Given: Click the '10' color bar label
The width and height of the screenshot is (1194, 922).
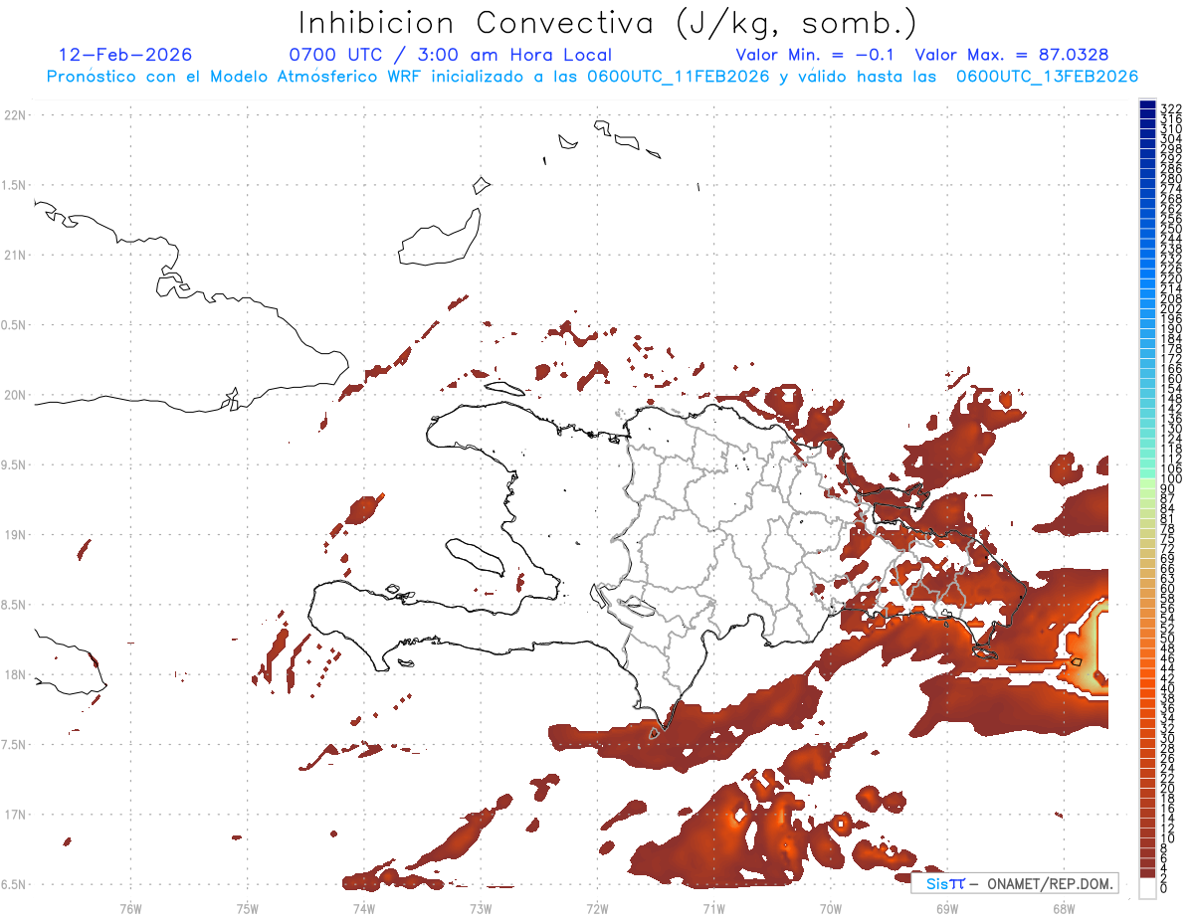Looking at the screenshot, I should click(x=1168, y=838).
